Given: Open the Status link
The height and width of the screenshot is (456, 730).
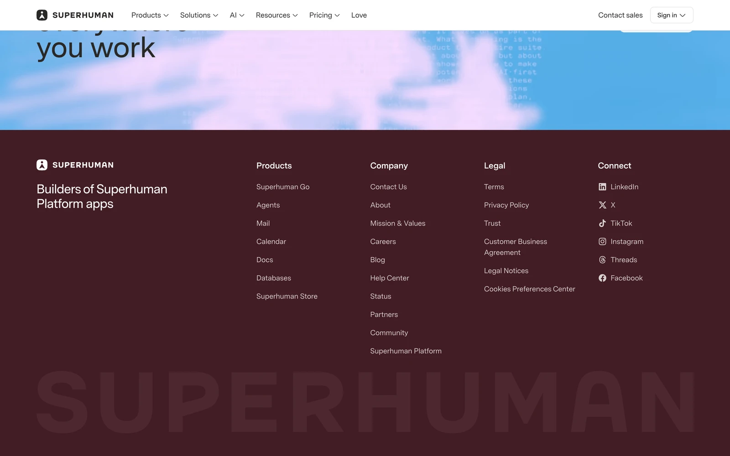Looking at the screenshot, I should click(x=381, y=296).
